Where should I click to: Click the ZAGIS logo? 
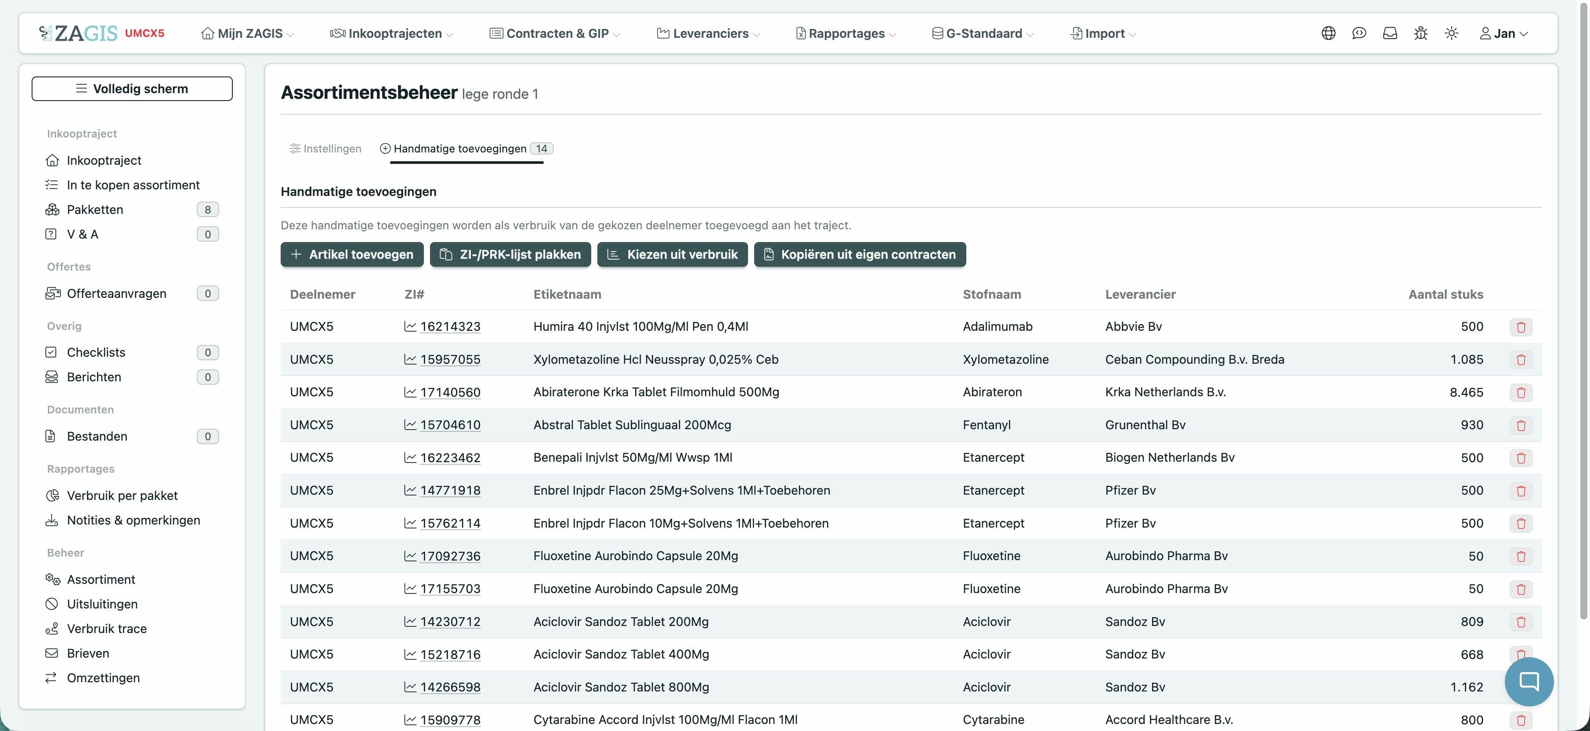click(78, 33)
